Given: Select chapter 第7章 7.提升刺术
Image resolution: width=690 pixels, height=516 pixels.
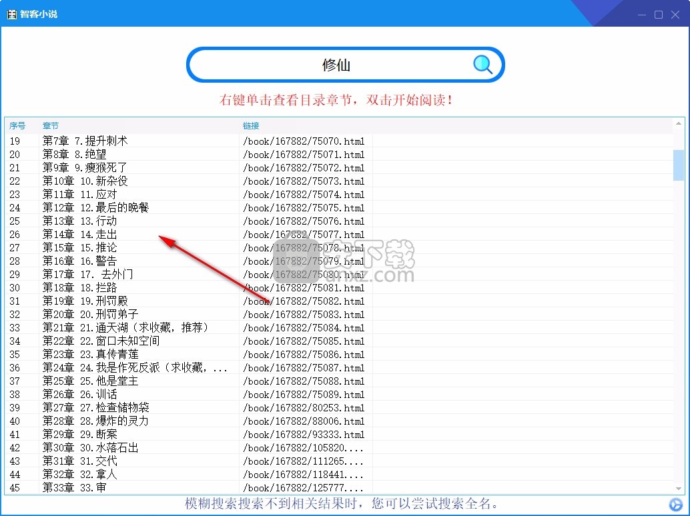Looking at the screenshot, I should 85,141.
